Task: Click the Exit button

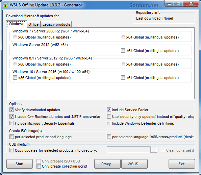Action: pos(182,164)
